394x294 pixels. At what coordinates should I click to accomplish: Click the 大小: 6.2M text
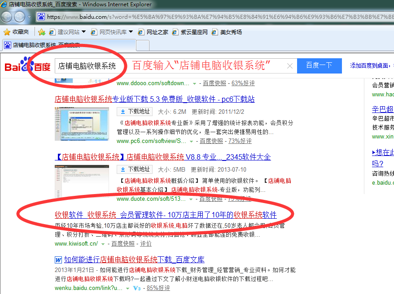point(172,112)
